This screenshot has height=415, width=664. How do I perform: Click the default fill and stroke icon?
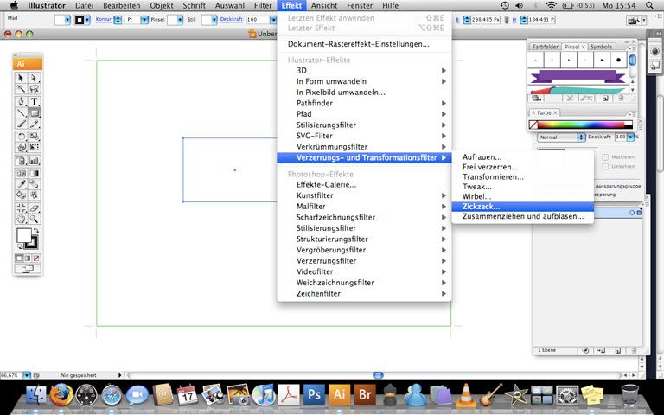point(19,247)
